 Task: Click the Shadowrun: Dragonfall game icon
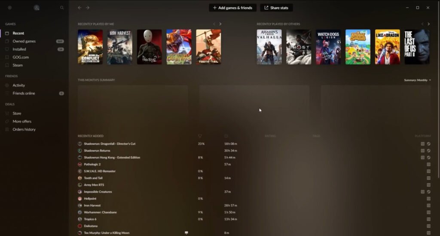click(79, 144)
